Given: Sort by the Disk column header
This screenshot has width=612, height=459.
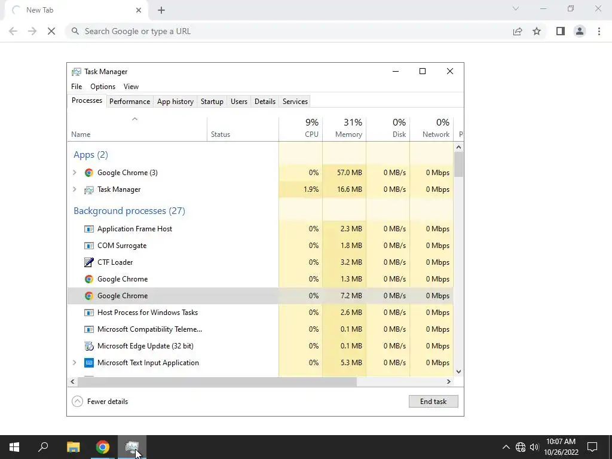Looking at the screenshot, I should [x=388, y=129].
